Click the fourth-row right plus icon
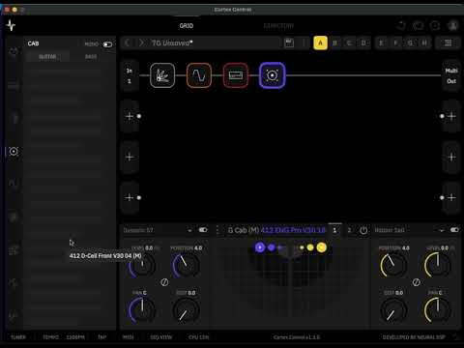Viewport: 464px width, 348px height. pyautogui.click(x=451, y=197)
